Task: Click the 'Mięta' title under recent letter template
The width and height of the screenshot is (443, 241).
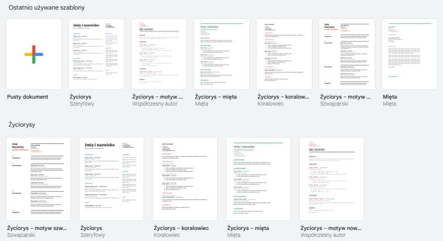Action: click(390, 97)
